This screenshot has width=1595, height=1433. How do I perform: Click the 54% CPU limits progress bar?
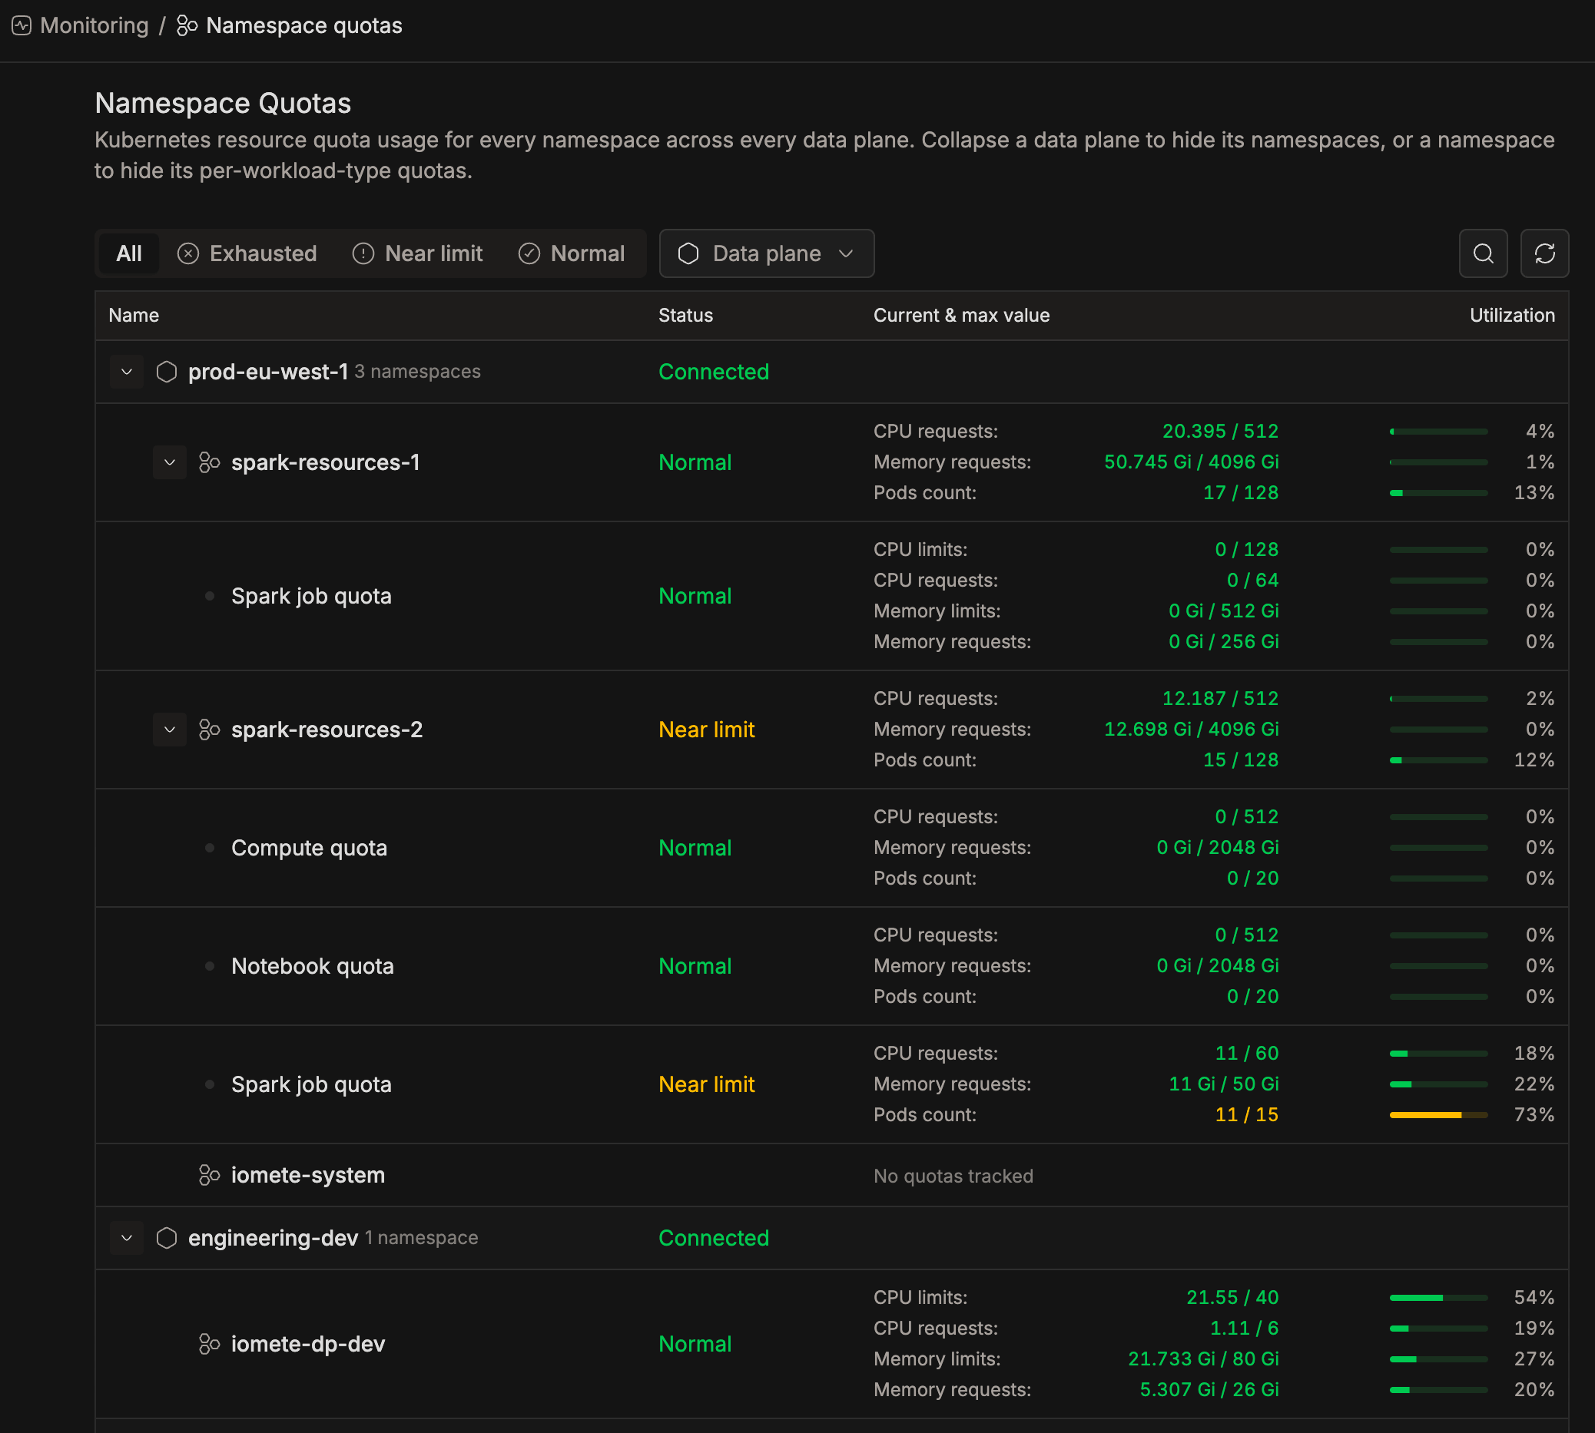pyautogui.click(x=1438, y=1298)
